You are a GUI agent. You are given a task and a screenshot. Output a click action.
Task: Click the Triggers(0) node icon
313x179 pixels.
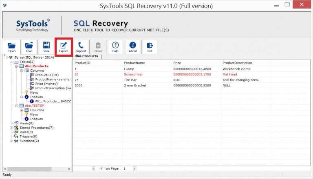pyautogui.click(x=16, y=137)
